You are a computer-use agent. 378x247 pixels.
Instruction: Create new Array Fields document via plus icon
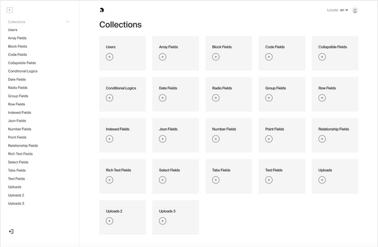point(162,57)
